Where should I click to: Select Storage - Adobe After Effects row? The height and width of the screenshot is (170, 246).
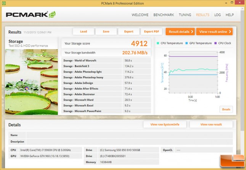point(106,89)
